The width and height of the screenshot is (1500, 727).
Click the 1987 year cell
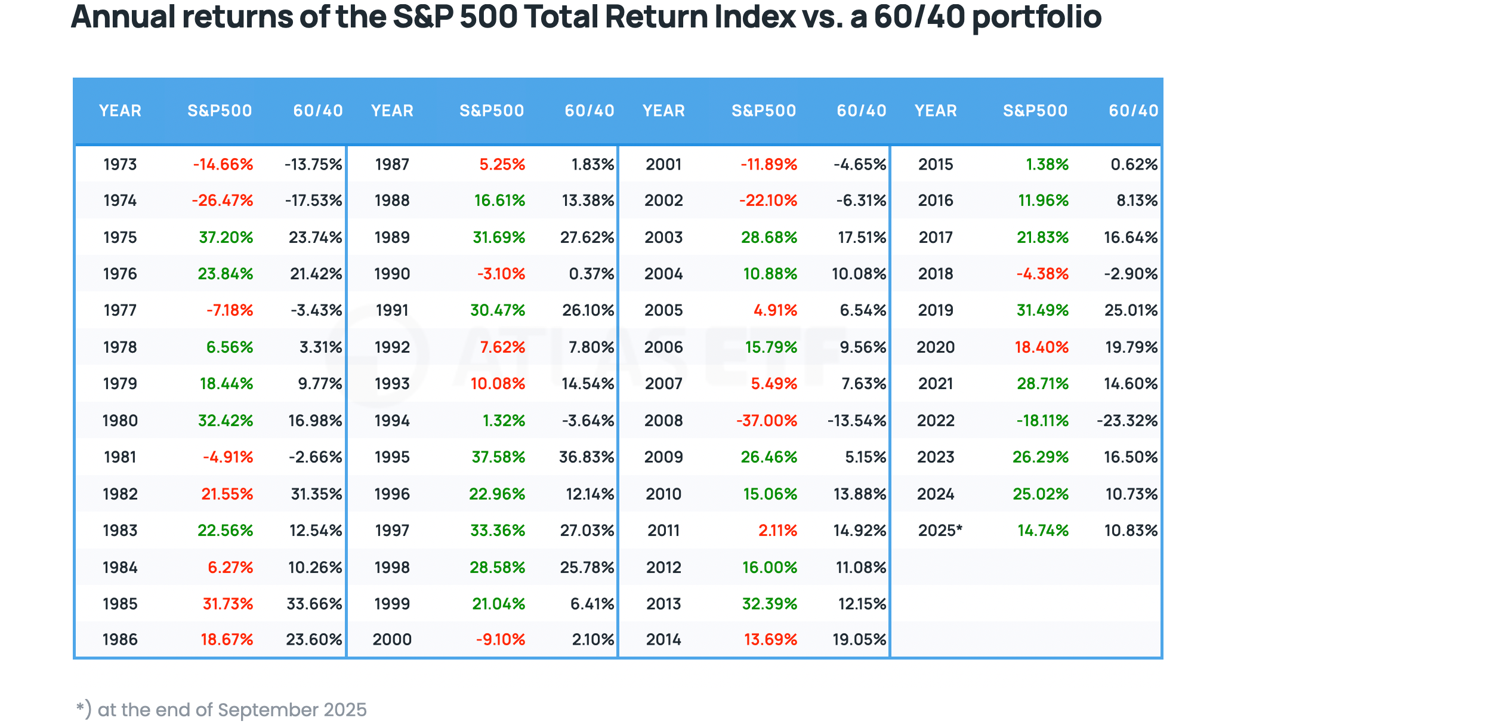(x=392, y=165)
